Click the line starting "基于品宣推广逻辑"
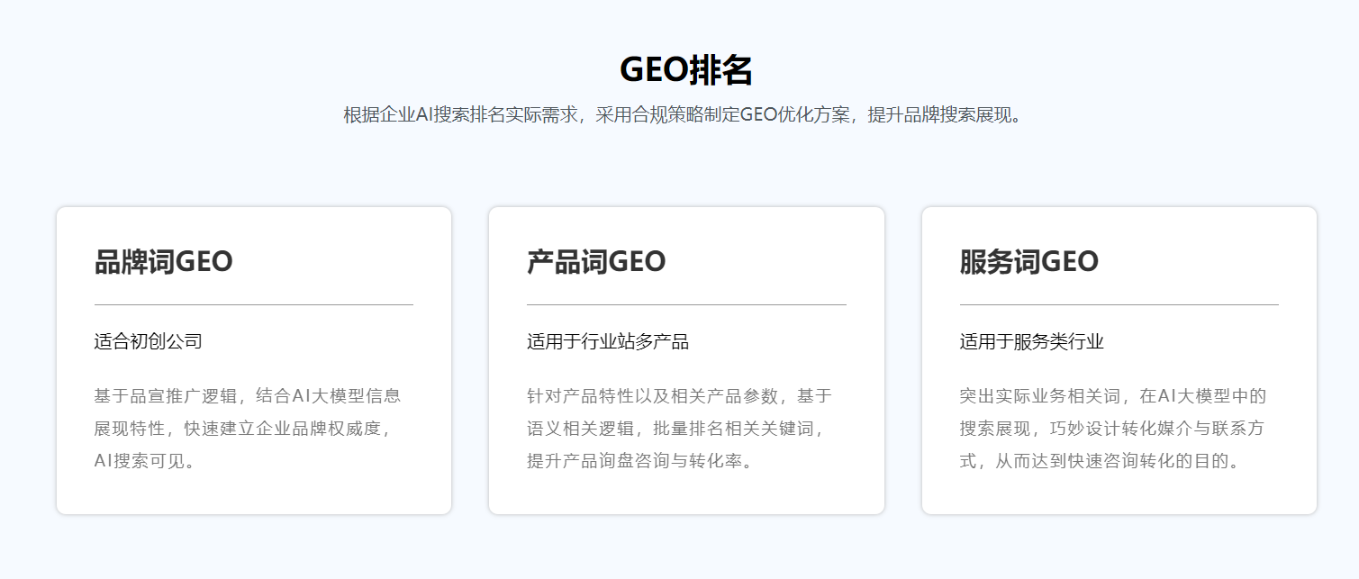Viewport: 1359px width, 579px height. click(x=248, y=395)
